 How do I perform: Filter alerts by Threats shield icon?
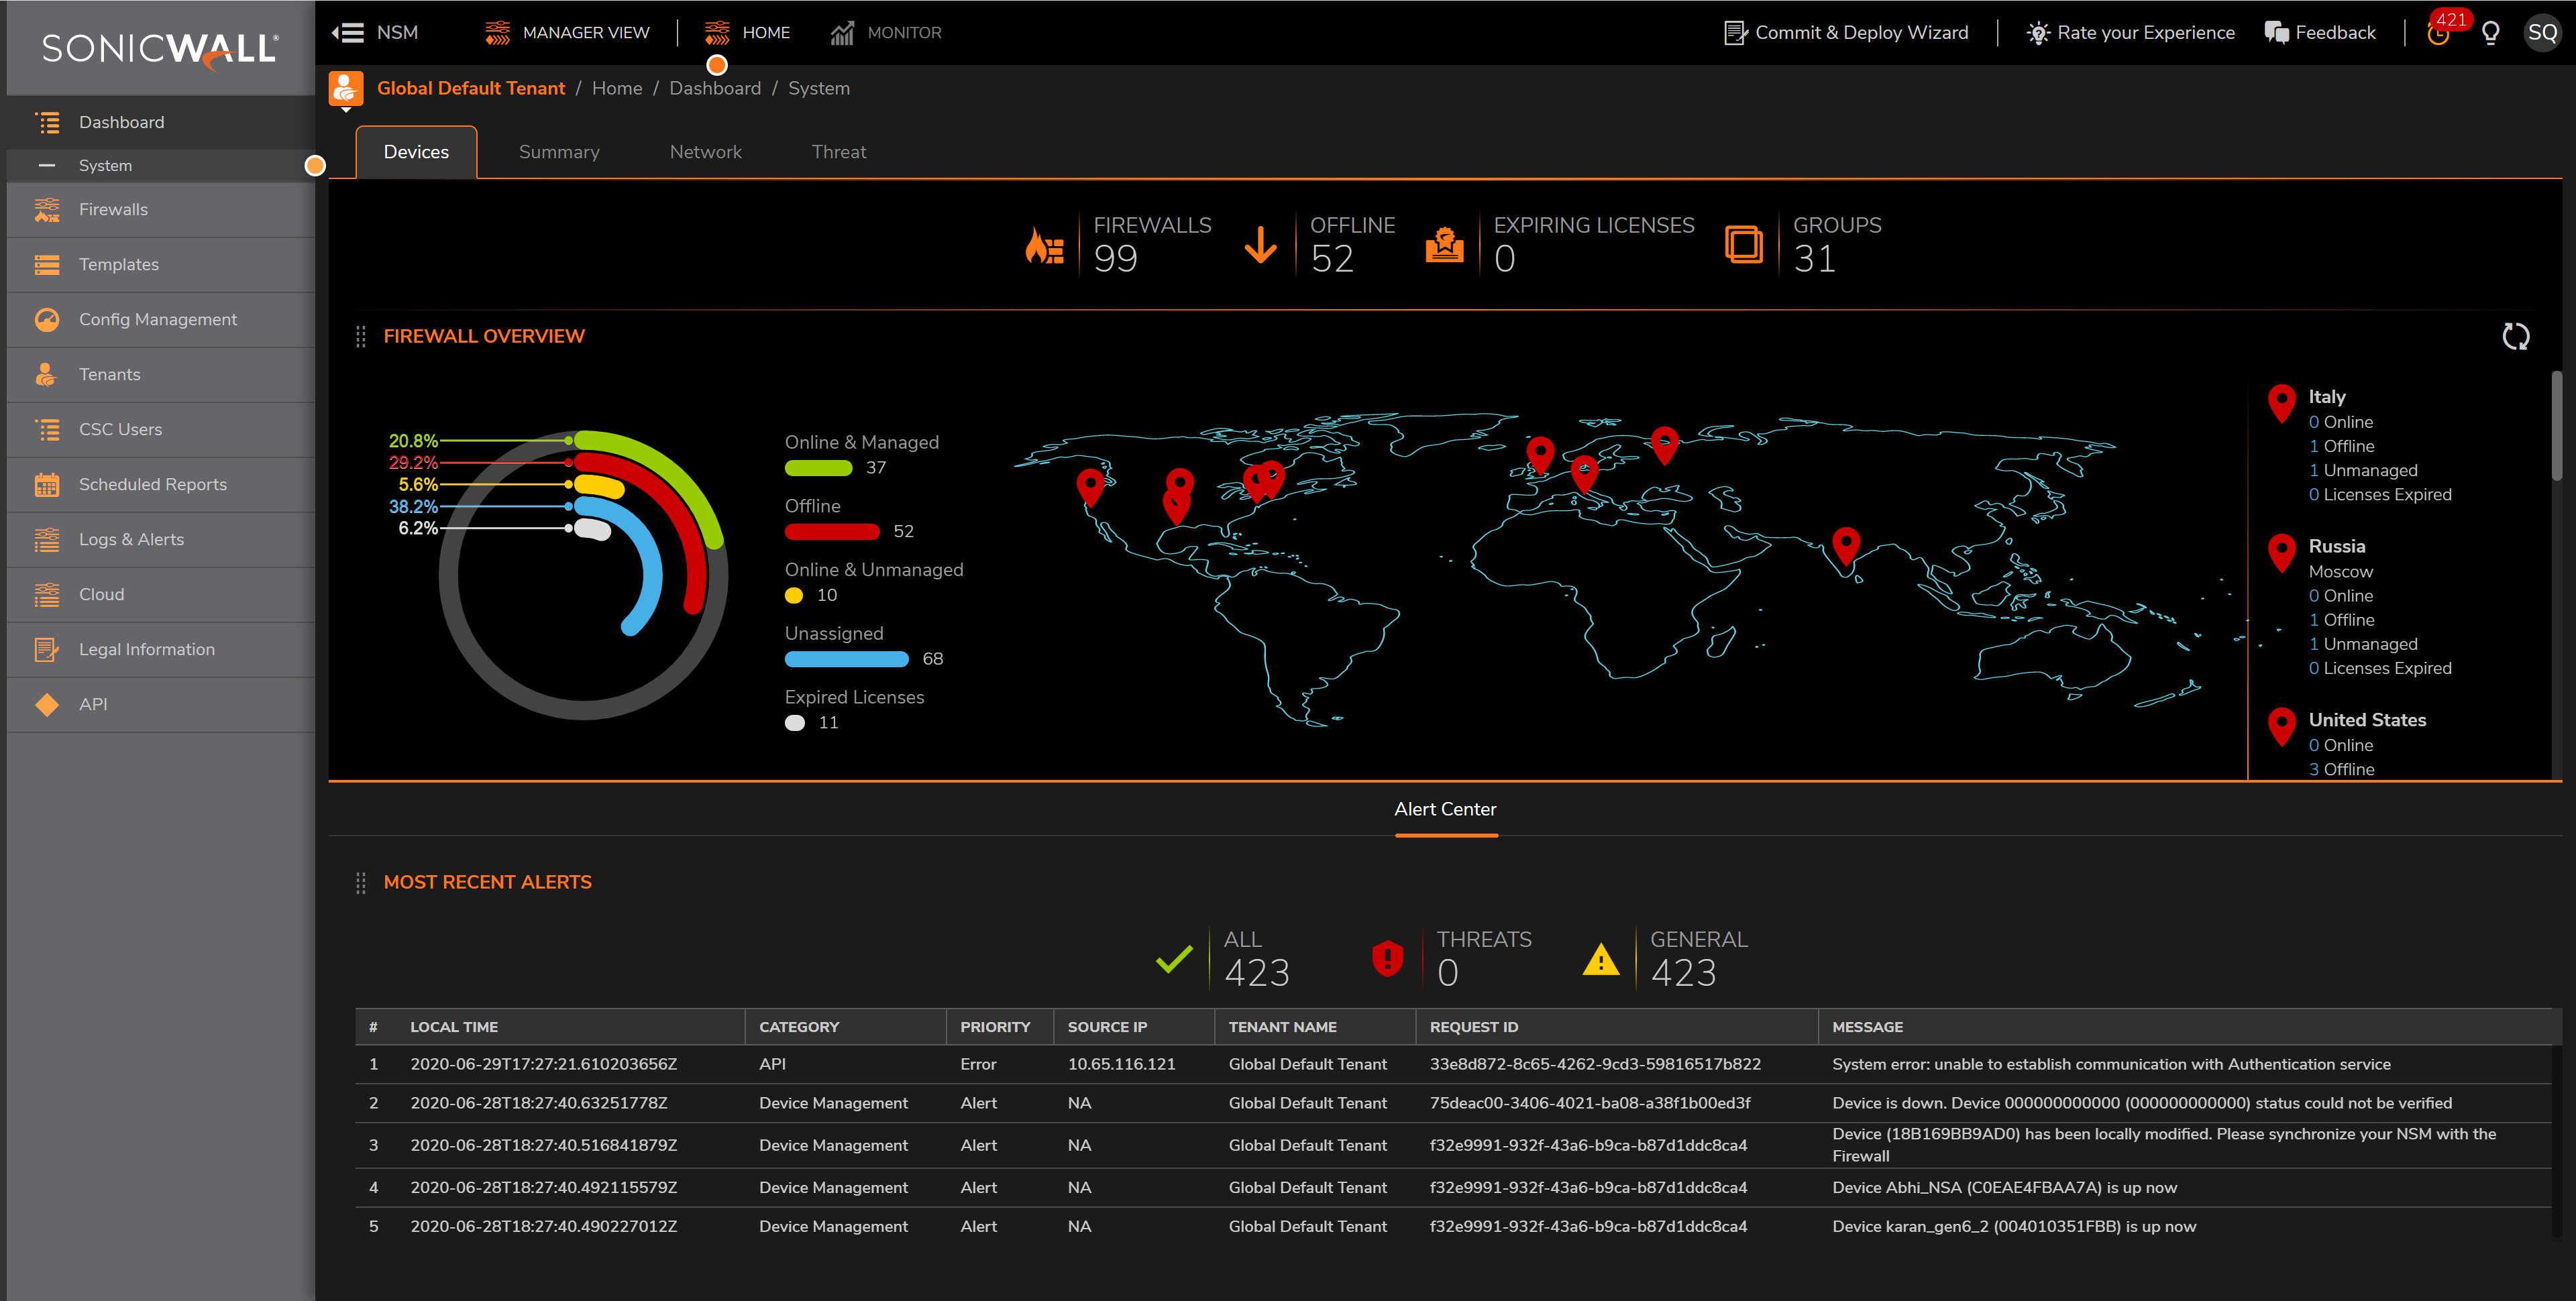[x=1387, y=958]
